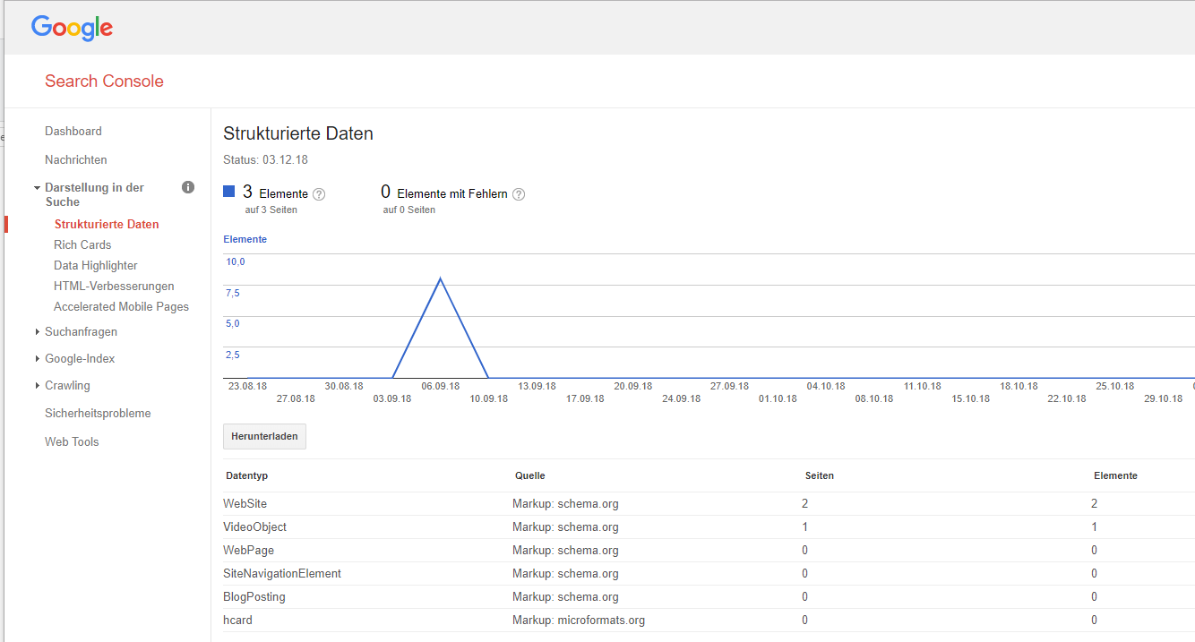Click the 13.09.18 date on the chart axis
The image size is (1195, 642).
coord(537,386)
